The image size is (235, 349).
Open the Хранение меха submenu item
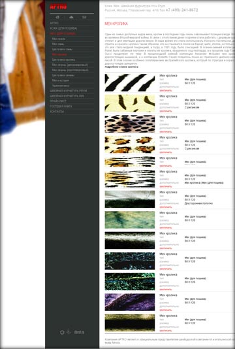tap(61, 86)
